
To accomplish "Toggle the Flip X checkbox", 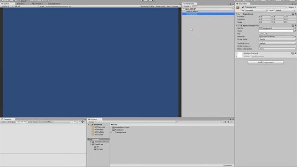I will [260, 34].
